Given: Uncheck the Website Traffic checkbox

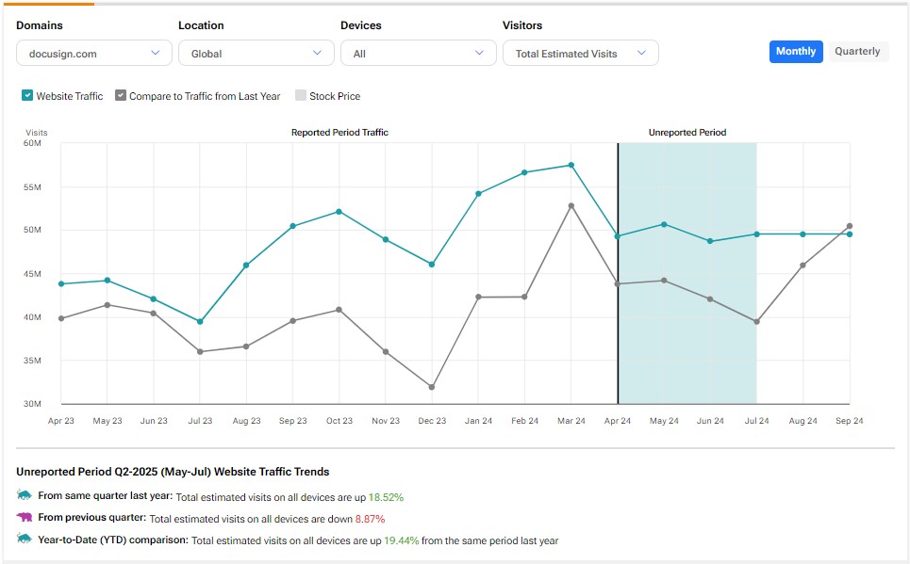Looking at the screenshot, I should pyautogui.click(x=27, y=95).
